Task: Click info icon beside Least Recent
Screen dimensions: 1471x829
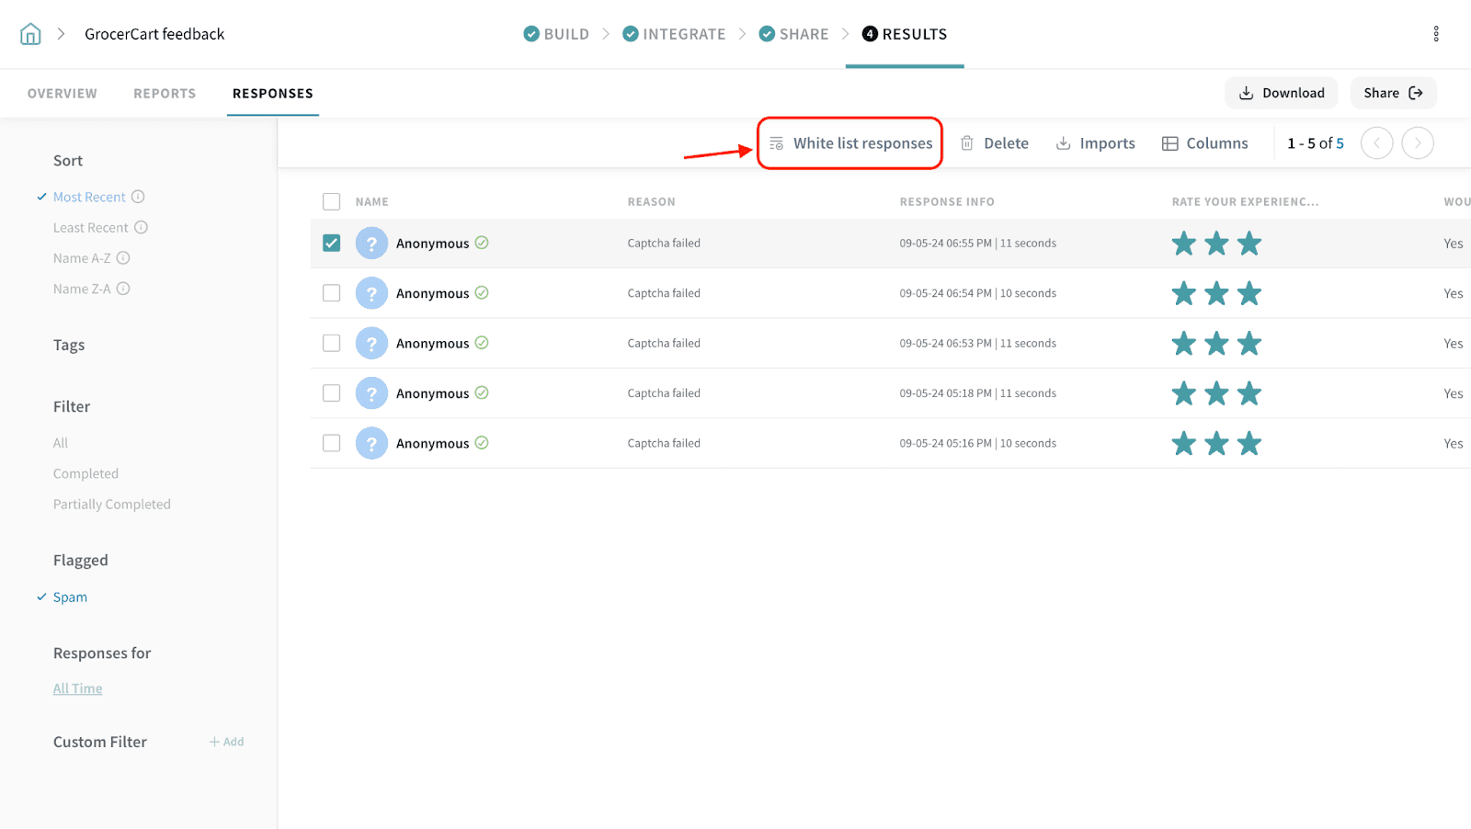Action: (x=142, y=227)
